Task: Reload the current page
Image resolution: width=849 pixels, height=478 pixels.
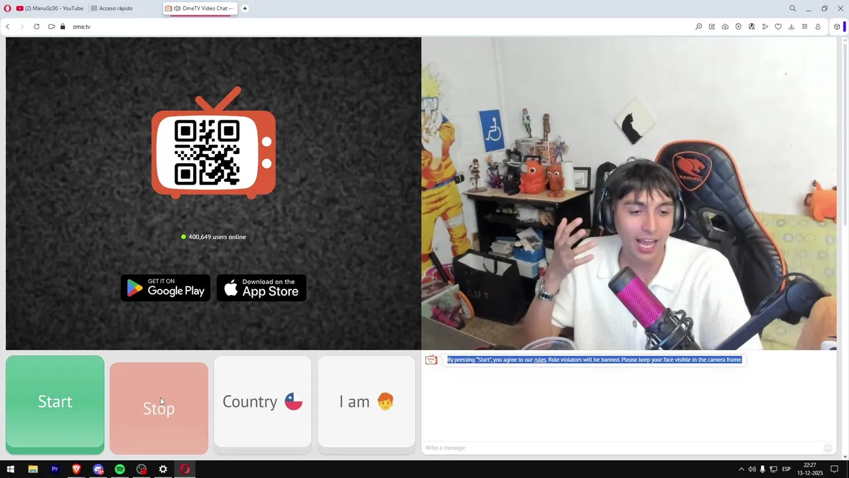Action: pyautogui.click(x=36, y=27)
